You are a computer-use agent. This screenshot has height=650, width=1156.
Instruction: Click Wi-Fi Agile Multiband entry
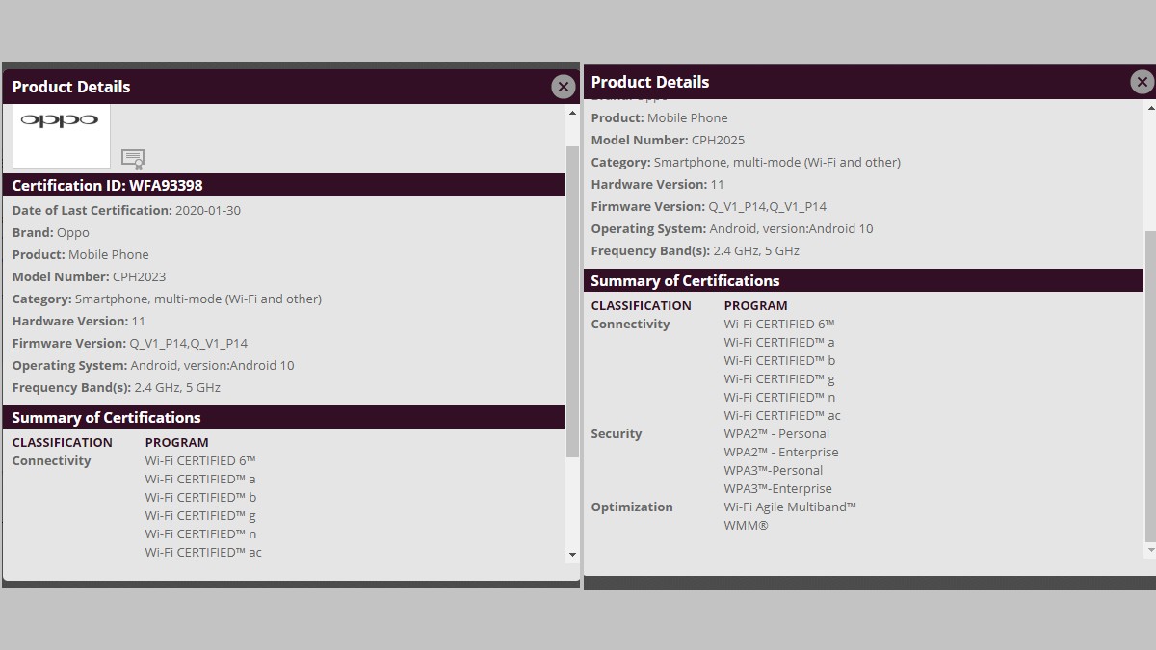coord(790,507)
